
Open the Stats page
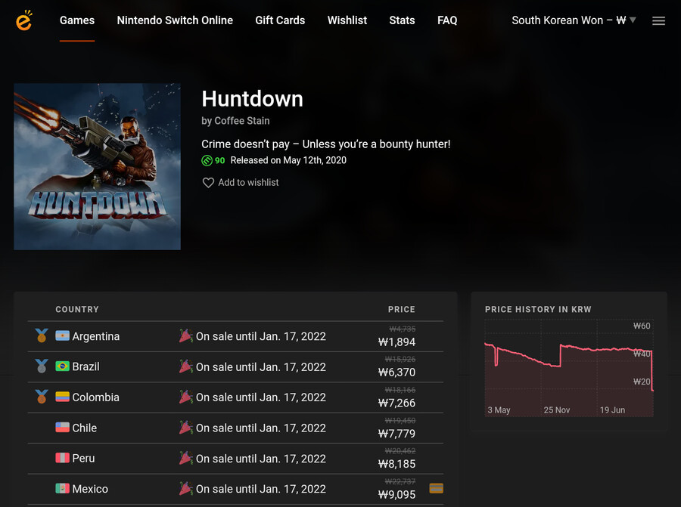click(x=402, y=20)
